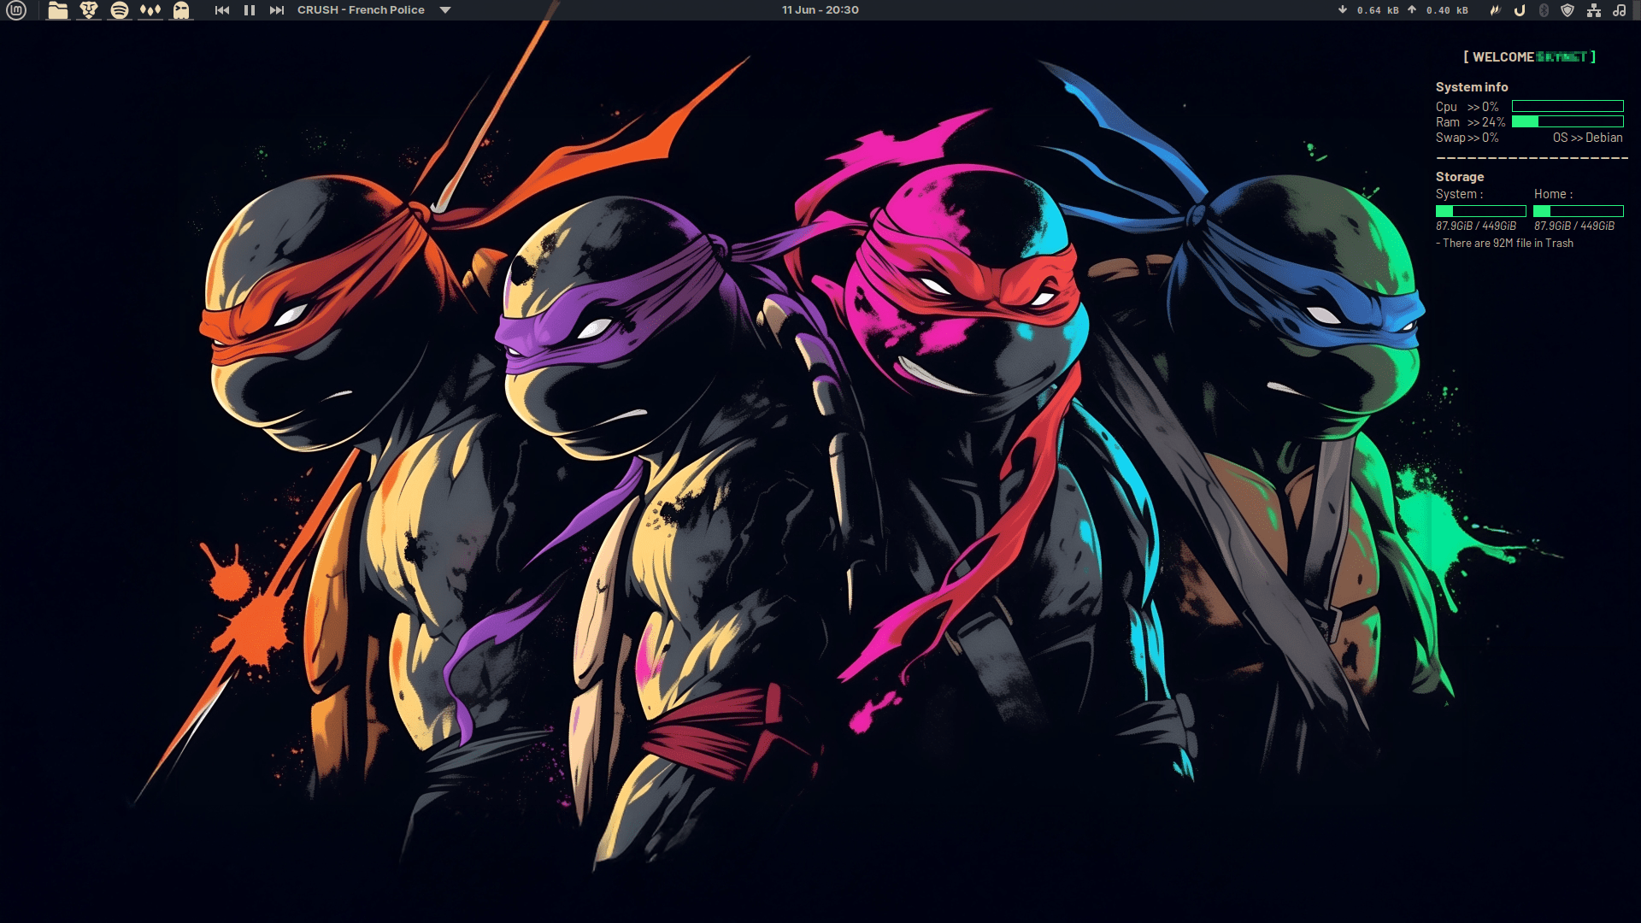Click the Cpu >> 0% readout

(x=1467, y=107)
